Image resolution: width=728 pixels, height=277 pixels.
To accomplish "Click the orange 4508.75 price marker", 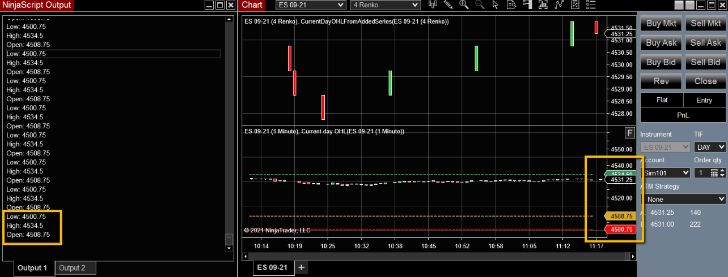I will point(620,216).
